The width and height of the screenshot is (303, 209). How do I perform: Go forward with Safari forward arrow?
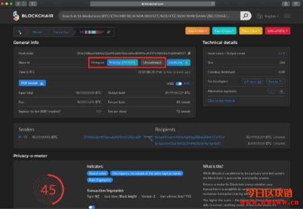pos(24,4)
